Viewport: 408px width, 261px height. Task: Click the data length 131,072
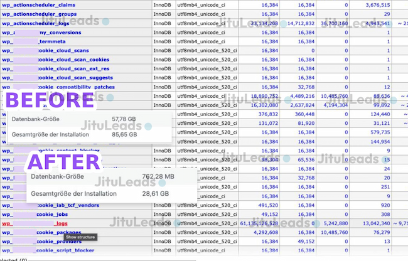(x=268, y=124)
